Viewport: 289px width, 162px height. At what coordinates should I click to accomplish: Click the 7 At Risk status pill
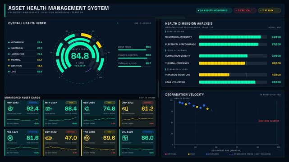coord(269,10)
